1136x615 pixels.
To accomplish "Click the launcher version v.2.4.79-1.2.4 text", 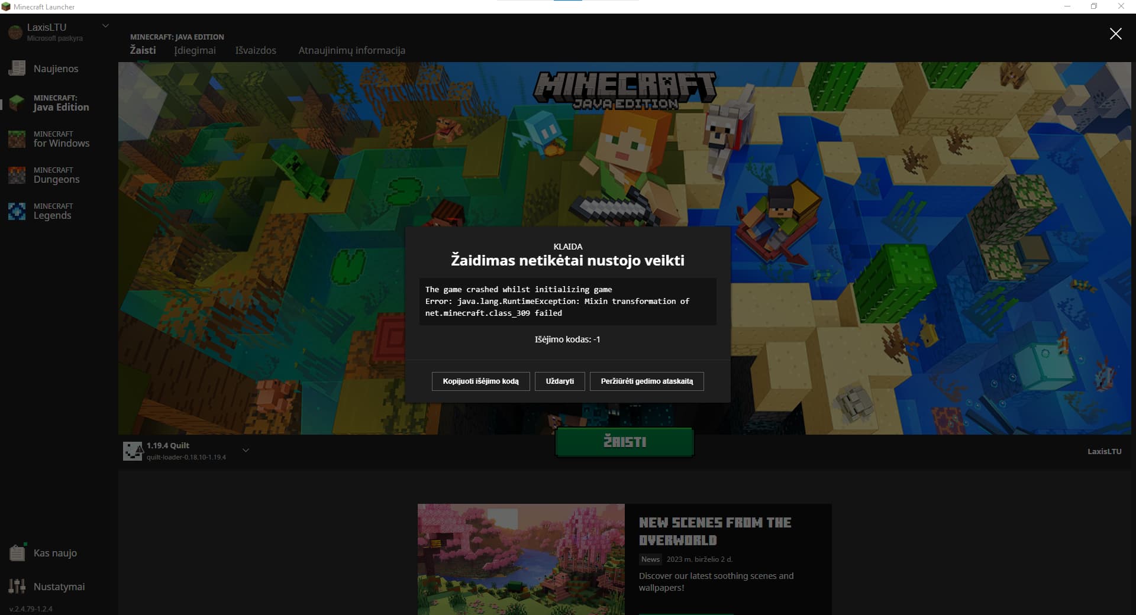I will pos(31,608).
